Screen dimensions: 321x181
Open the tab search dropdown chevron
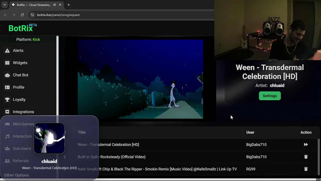tap(5, 5)
